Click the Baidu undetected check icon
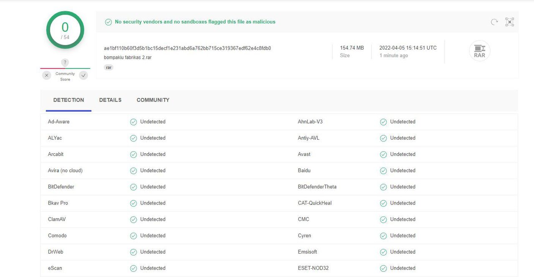 click(383, 171)
